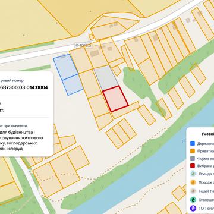Click the red selected parcel legend swatch
The height and width of the screenshot is (214, 214).
coord(193,166)
